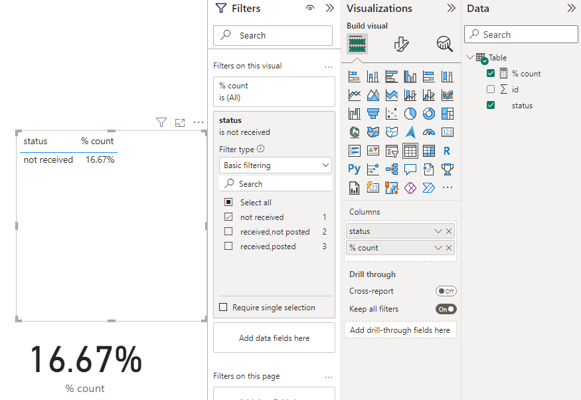Turn off 'Keep all filters' toggle
Screen dimensions: 581x400
point(446,309)
